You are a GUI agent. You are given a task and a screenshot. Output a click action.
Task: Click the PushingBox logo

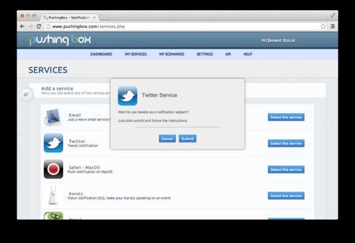pyautogui.click(x=60, y=40)
